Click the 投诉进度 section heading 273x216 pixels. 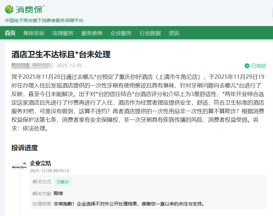click(24, 148)
